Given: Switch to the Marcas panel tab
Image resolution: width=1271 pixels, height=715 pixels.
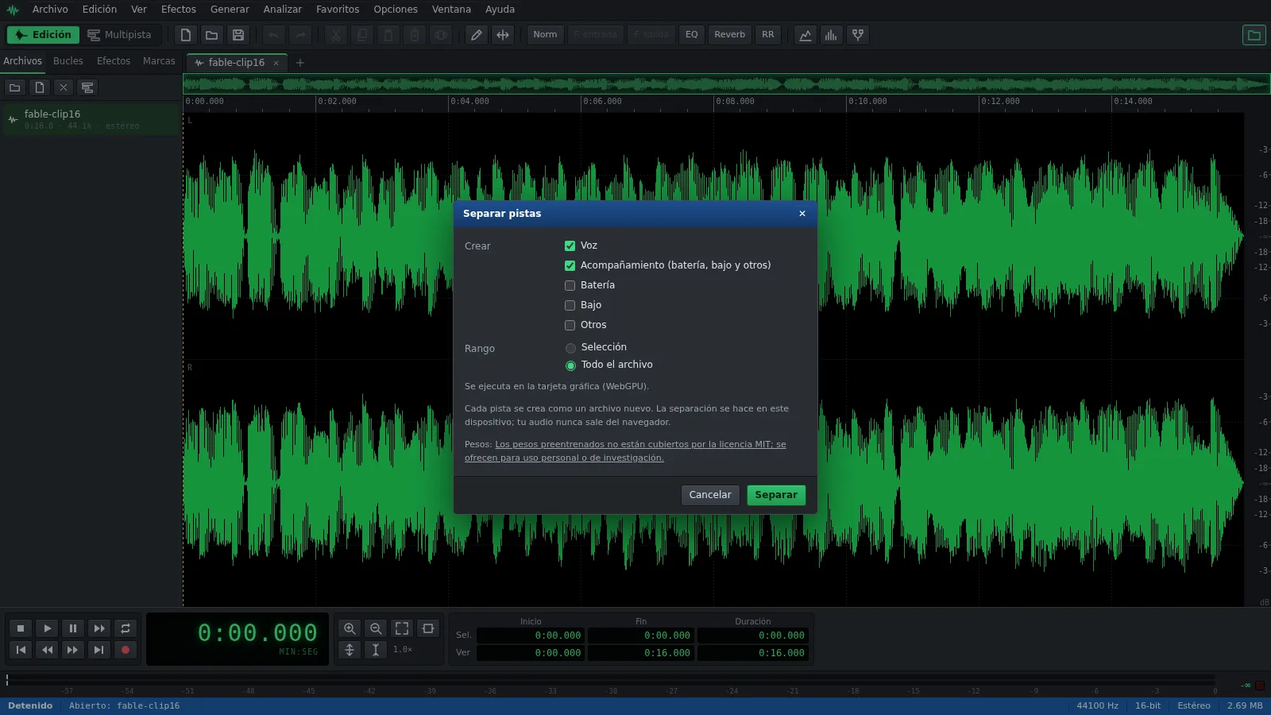Looking at the screenshot, I should pyautogui.click(x=159, y=61).
